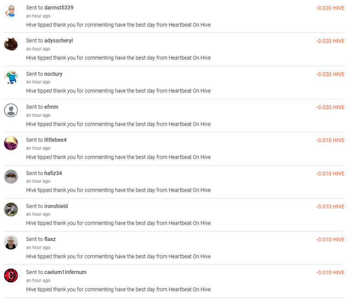Viewport: 351px width, 300px height.
Task: Open the efmm username link
Action: (51, 107)
